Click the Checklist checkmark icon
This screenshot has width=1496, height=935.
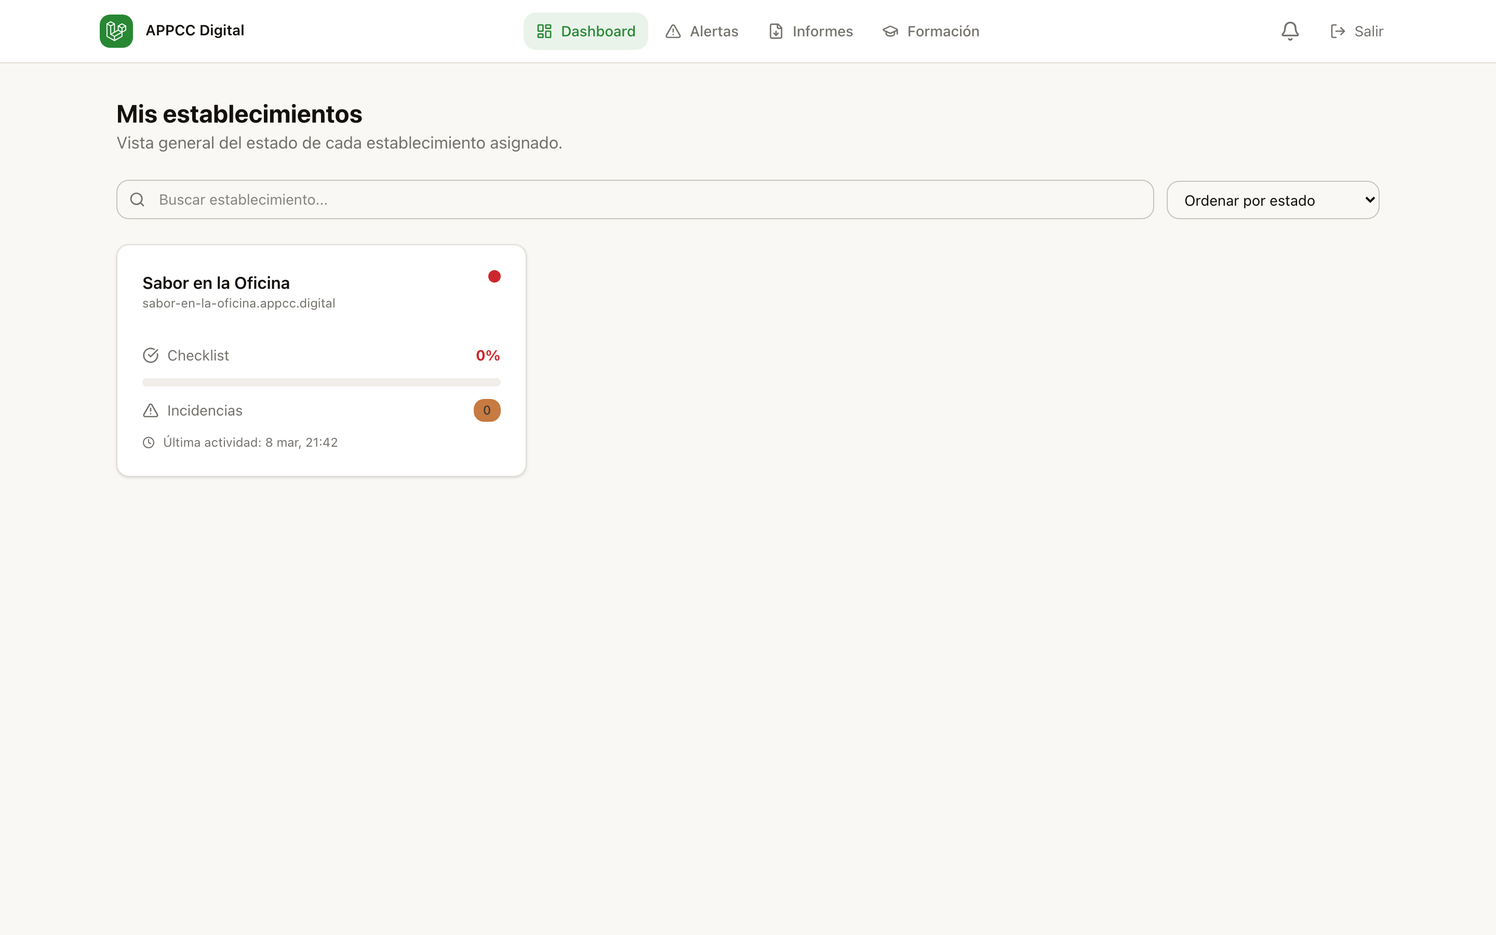150,356
